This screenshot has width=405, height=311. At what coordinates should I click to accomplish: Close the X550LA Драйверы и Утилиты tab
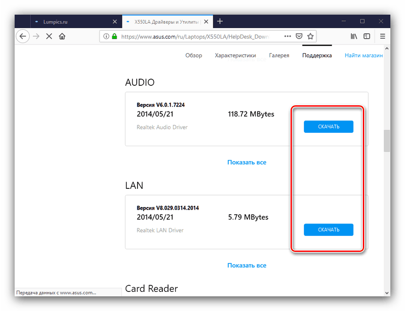pos(206,22)
